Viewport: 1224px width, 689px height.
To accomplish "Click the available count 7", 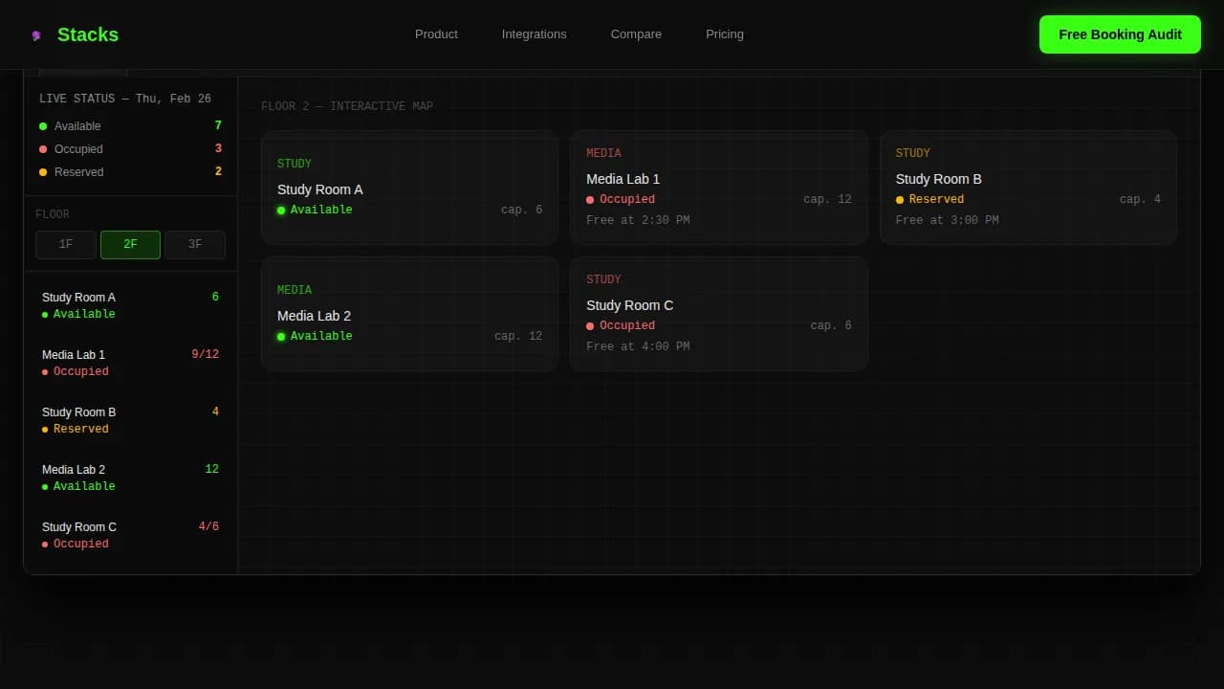I will tap(218, 126).
